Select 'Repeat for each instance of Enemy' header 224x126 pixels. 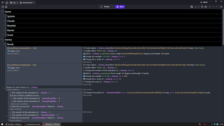22,87
